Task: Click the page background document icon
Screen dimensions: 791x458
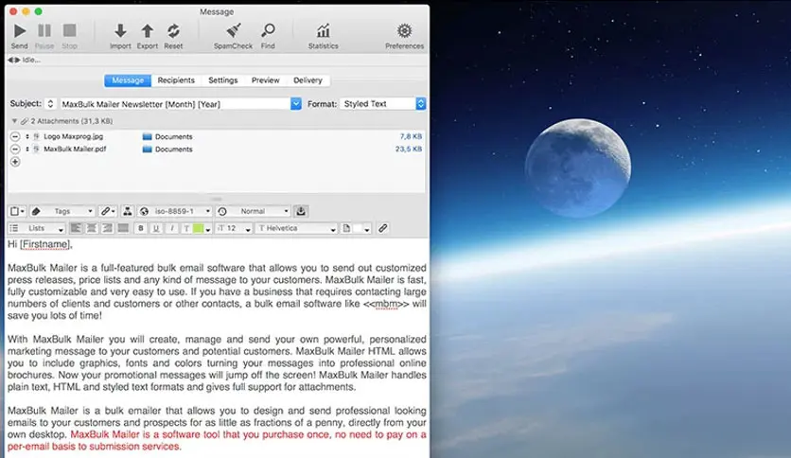Action: click(346, 228)
